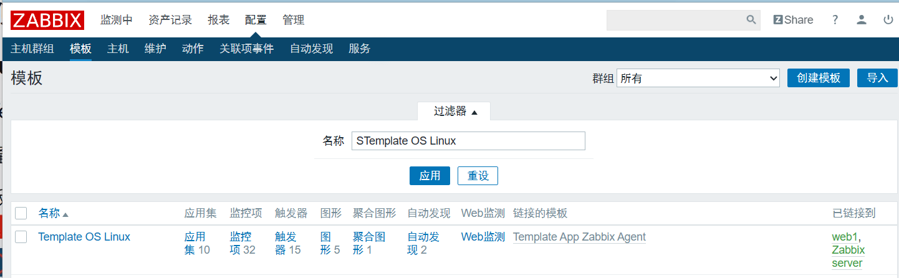This screenshot has width=899, height=278.
Task: Open the 报表 menu
Action: click(x=219, y=20)
